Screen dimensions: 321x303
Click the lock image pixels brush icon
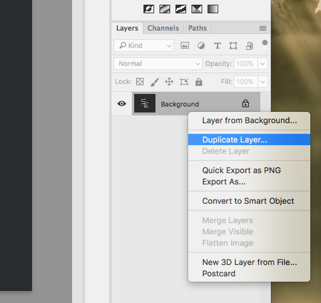[x=155, y=82]
